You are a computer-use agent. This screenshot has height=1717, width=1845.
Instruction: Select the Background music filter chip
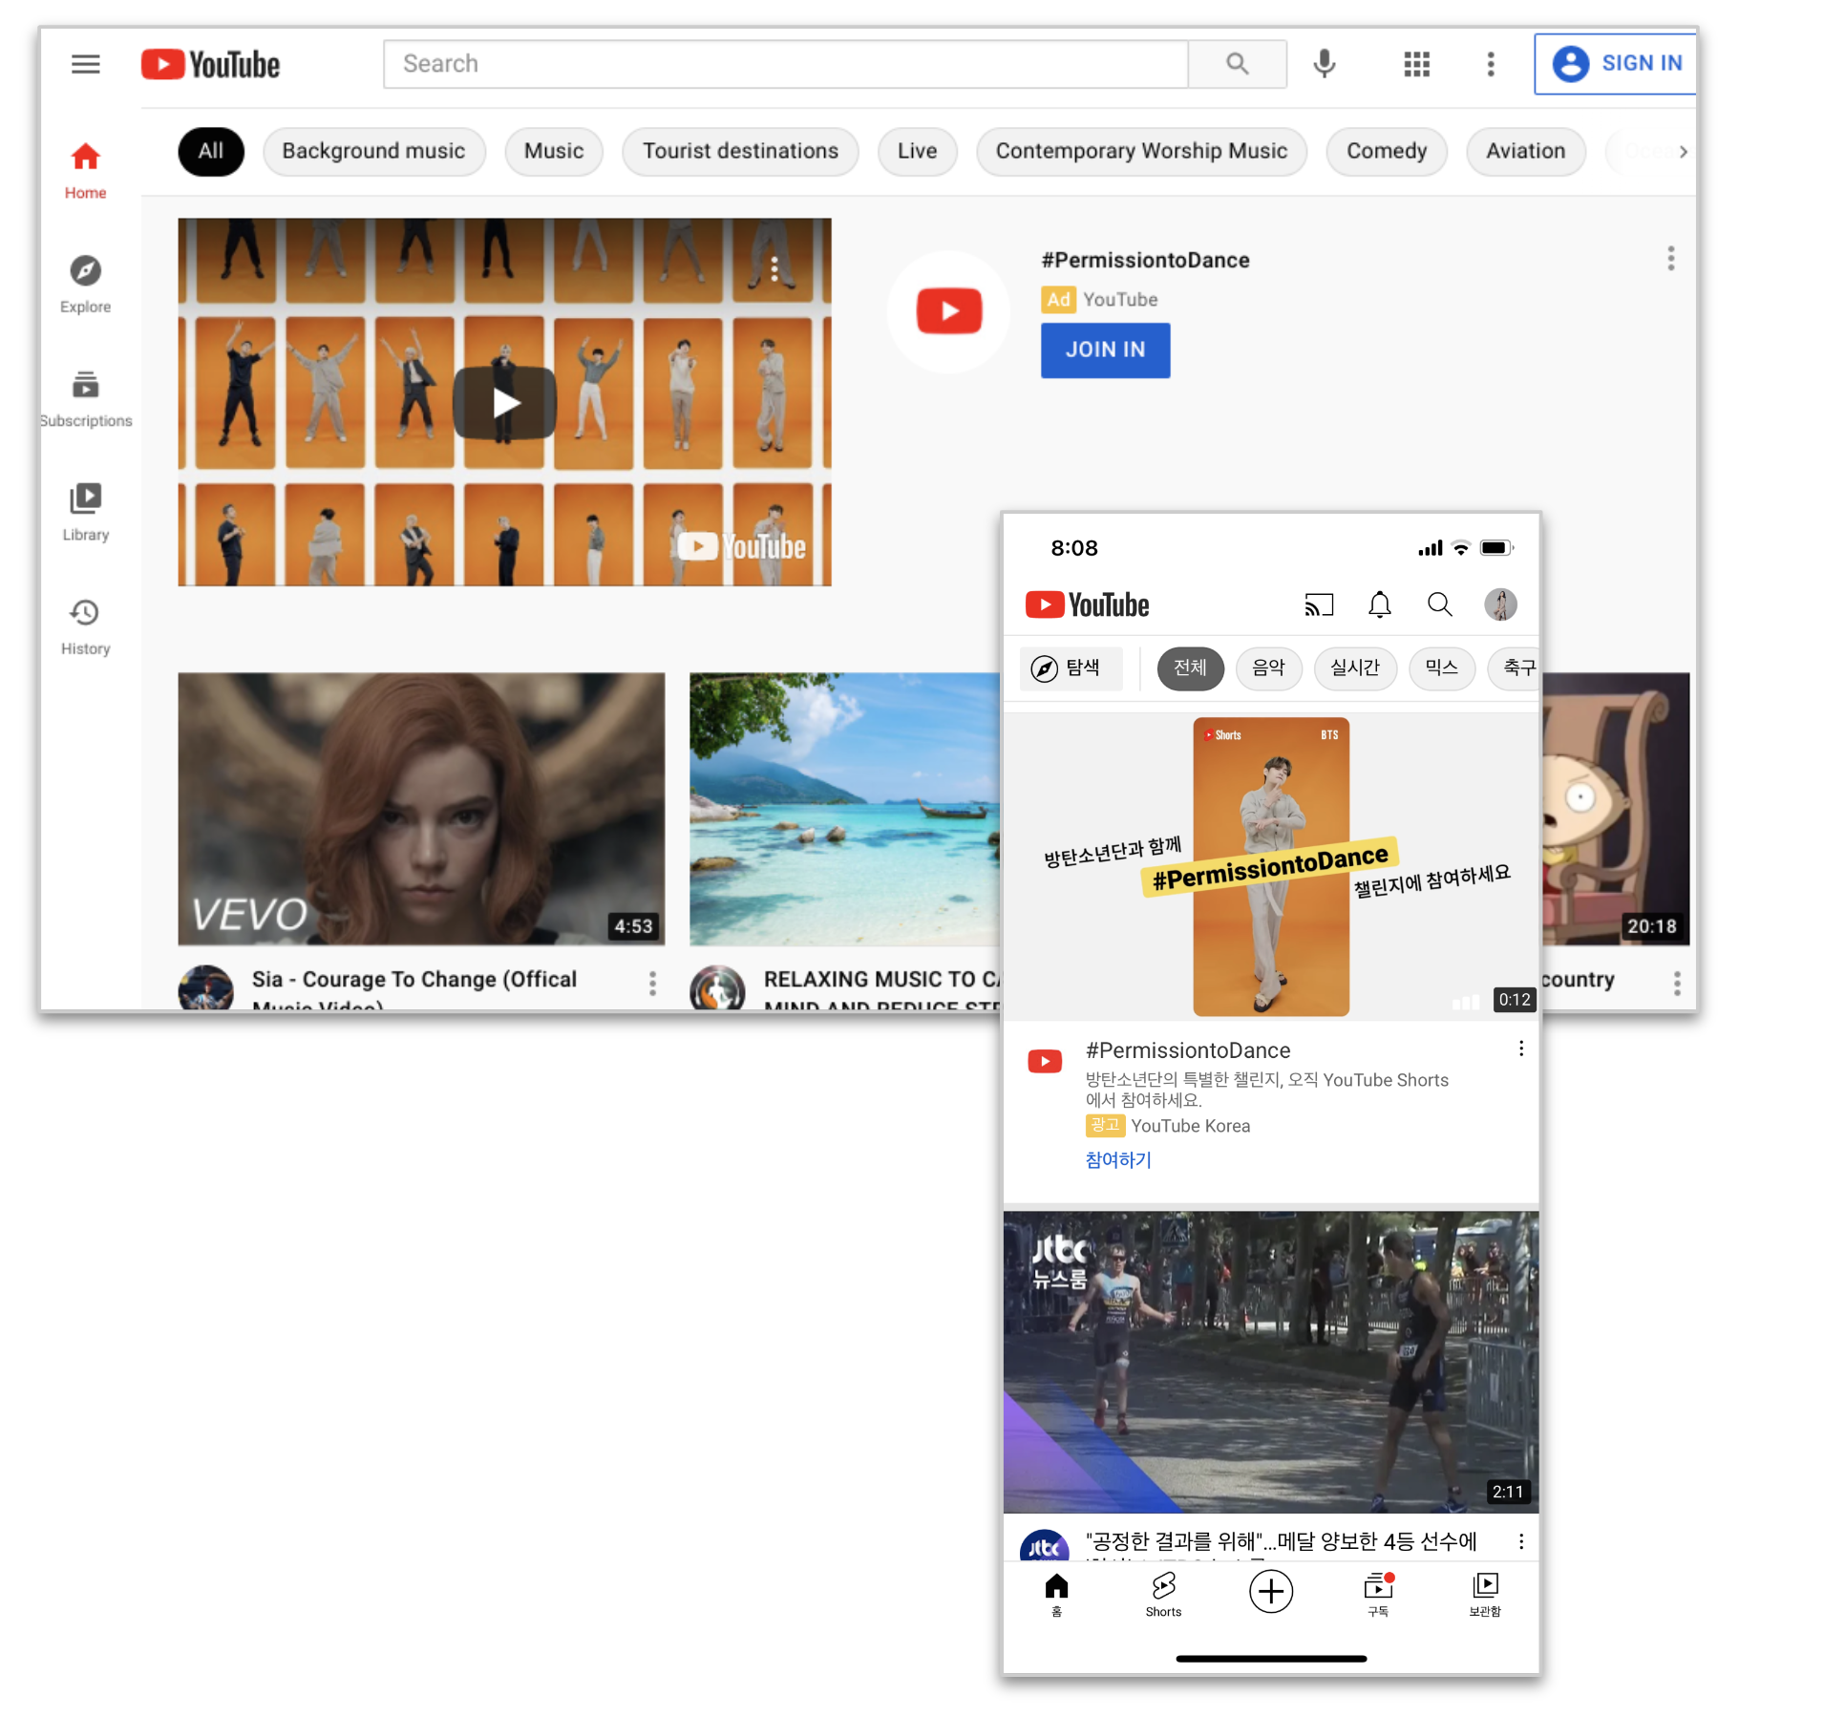click(373, 151)
